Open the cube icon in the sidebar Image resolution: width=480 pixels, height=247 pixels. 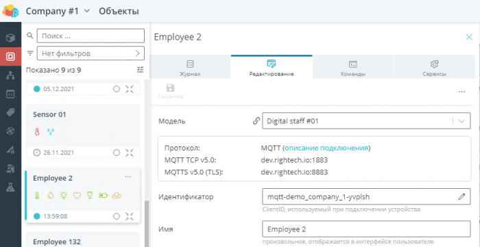[10, 38]
